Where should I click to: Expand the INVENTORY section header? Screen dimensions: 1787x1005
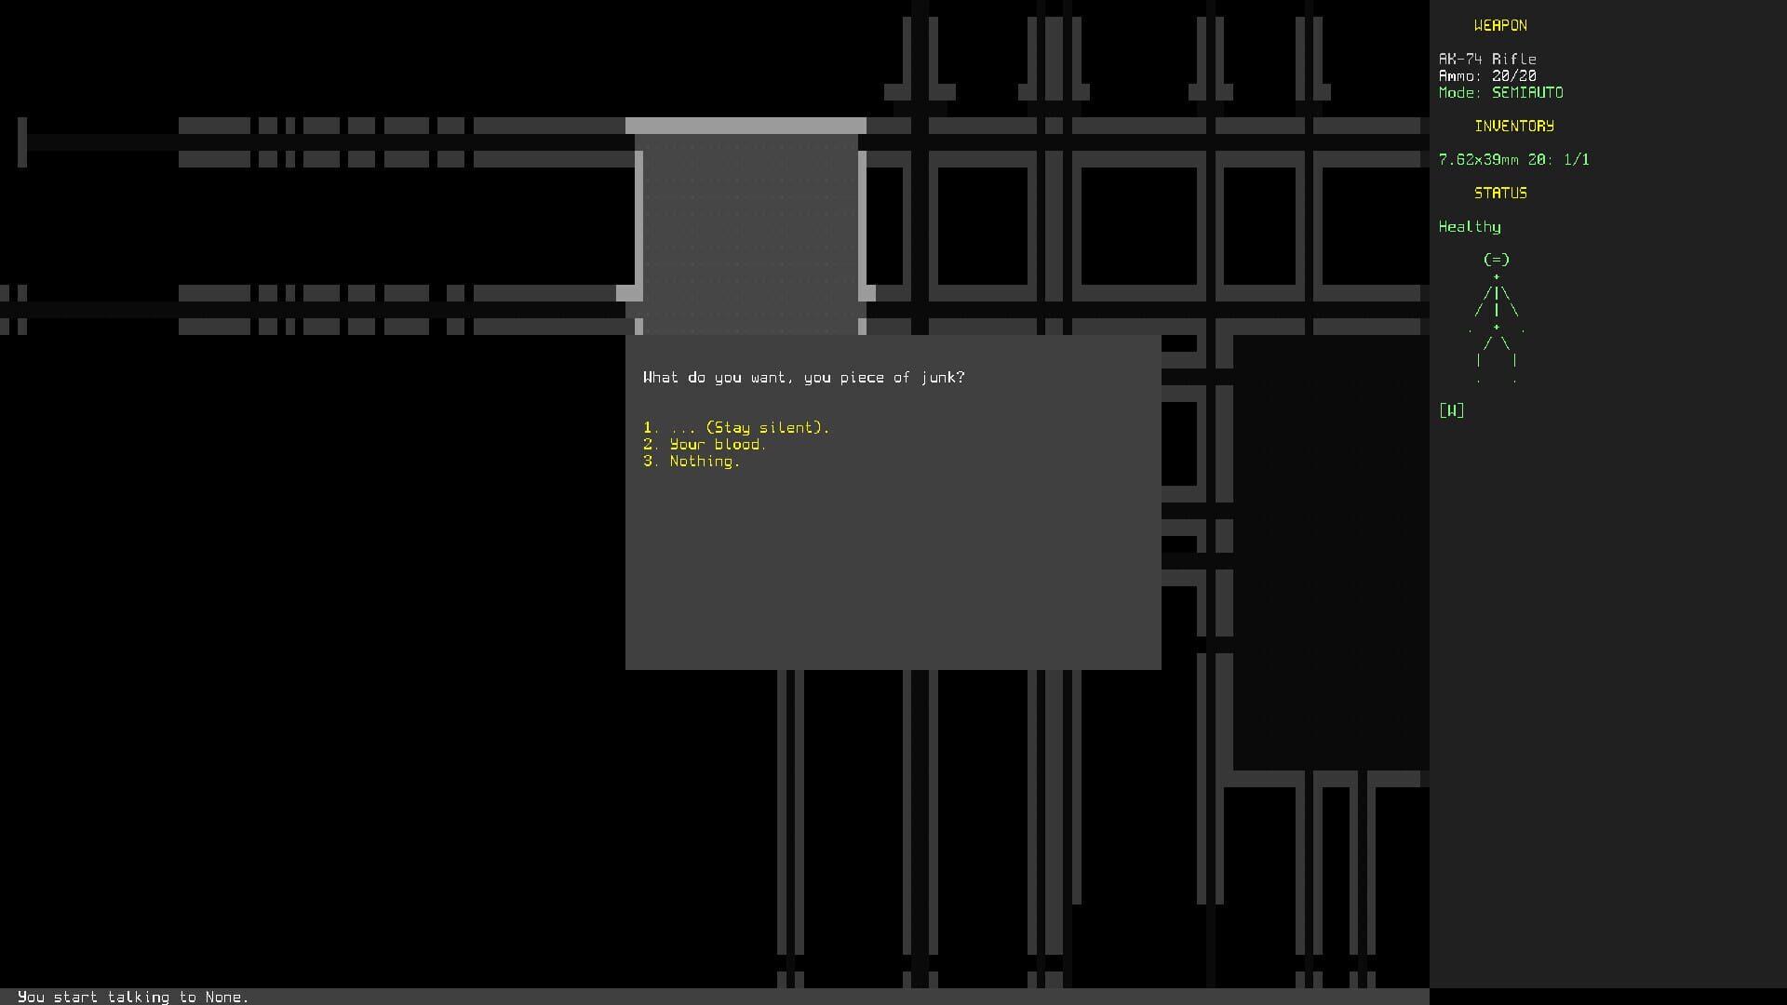point(1513,126)
